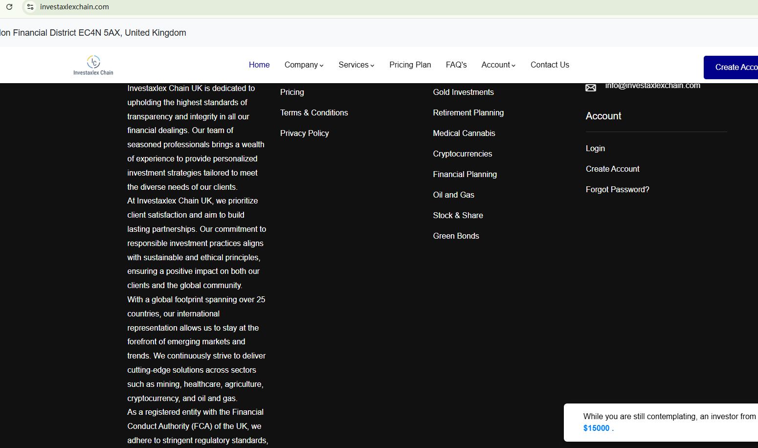Open FAQ's page from navbar
The width and height of the screenshot is (758, 448).
[x=456, y=65]
